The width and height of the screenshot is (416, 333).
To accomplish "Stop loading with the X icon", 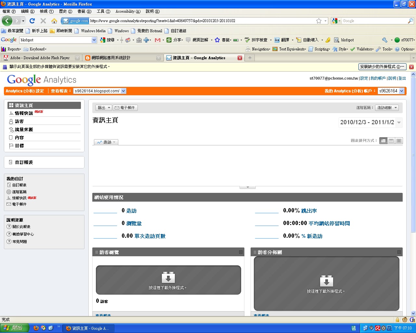I will [x=43, y=21].
